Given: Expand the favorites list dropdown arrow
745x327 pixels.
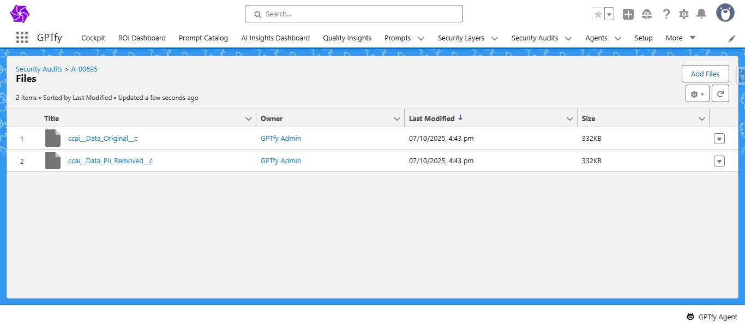Looking at the screenshot, I should (609, 14).
